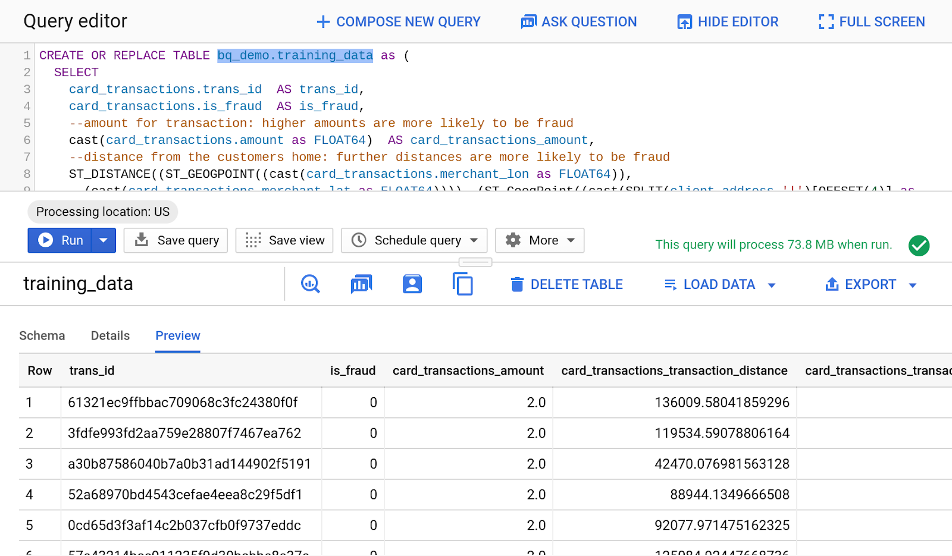The width and height of the screenshot is (952, 556).
Task: Hide the query editor
Action: pos(728,22)
